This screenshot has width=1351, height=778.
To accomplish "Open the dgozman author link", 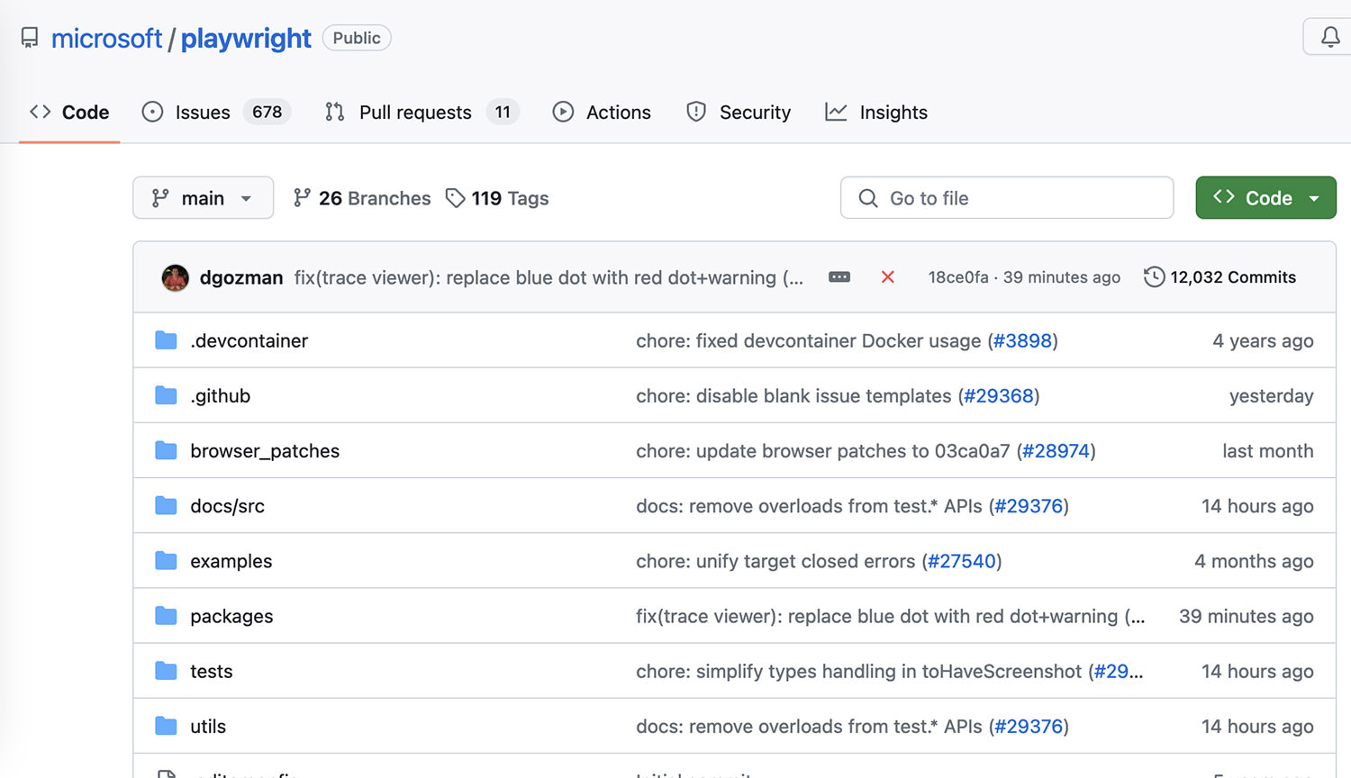I will click(241, 277).
